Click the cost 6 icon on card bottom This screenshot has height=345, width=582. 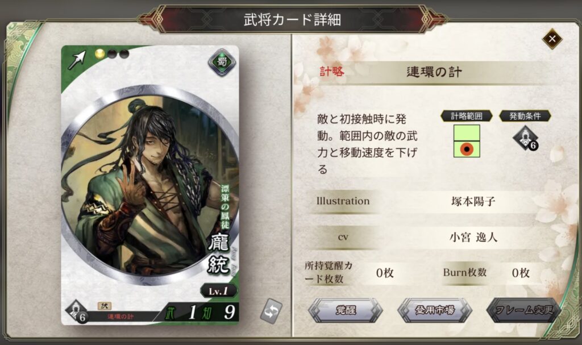[x=77, y=311]
